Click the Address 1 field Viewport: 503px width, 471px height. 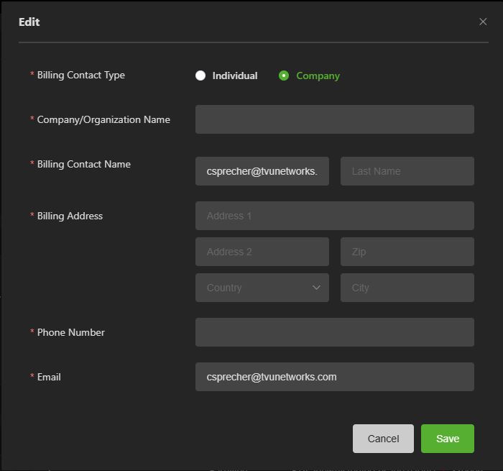335,216
